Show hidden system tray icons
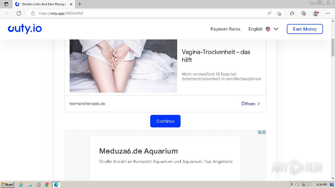The height and width of the screenshot is (188, 335). click(292, 185)
